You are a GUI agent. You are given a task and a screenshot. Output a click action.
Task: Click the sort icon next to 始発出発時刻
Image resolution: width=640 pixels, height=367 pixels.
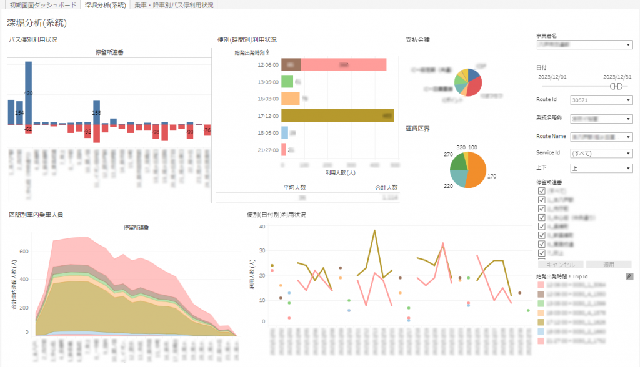tap(267, 52)
